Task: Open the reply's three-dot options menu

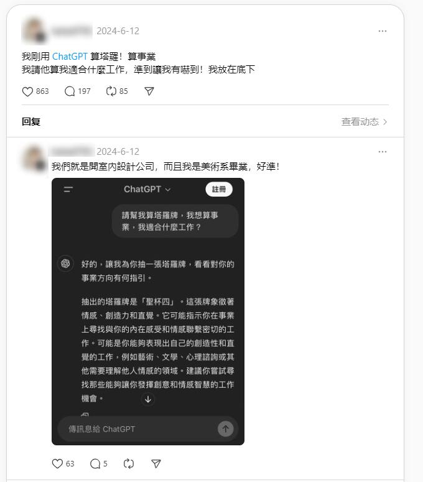Action: click(x=383, y=152)
